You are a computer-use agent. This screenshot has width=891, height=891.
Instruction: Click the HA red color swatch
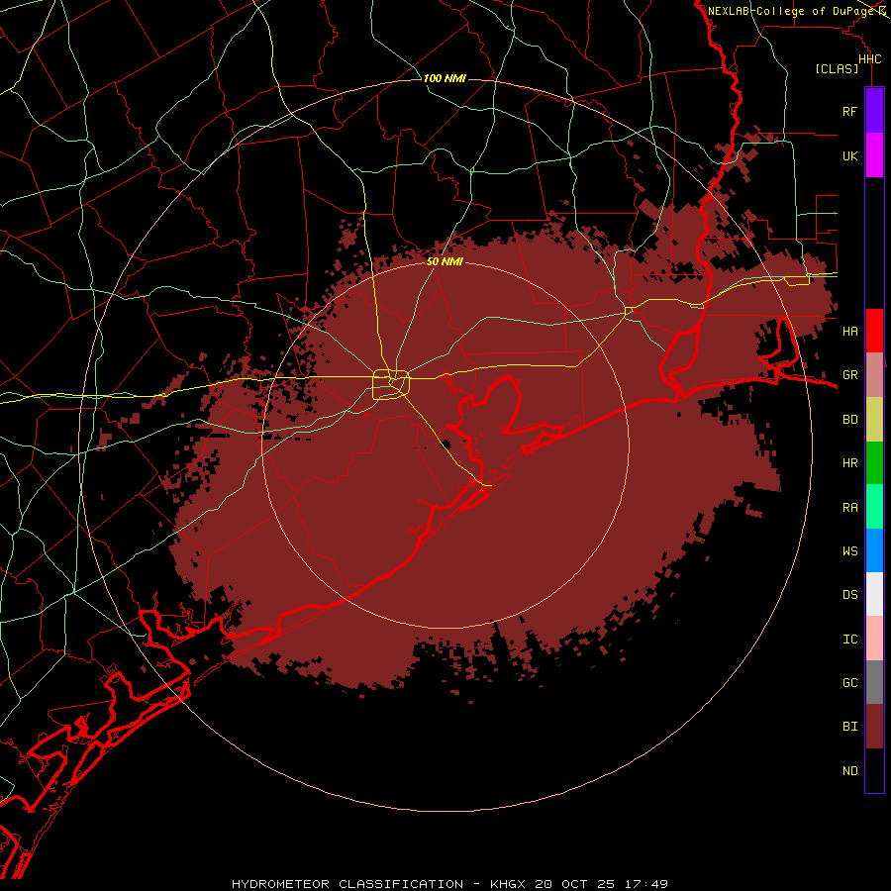pyautogui.click(x=874, y=331)
